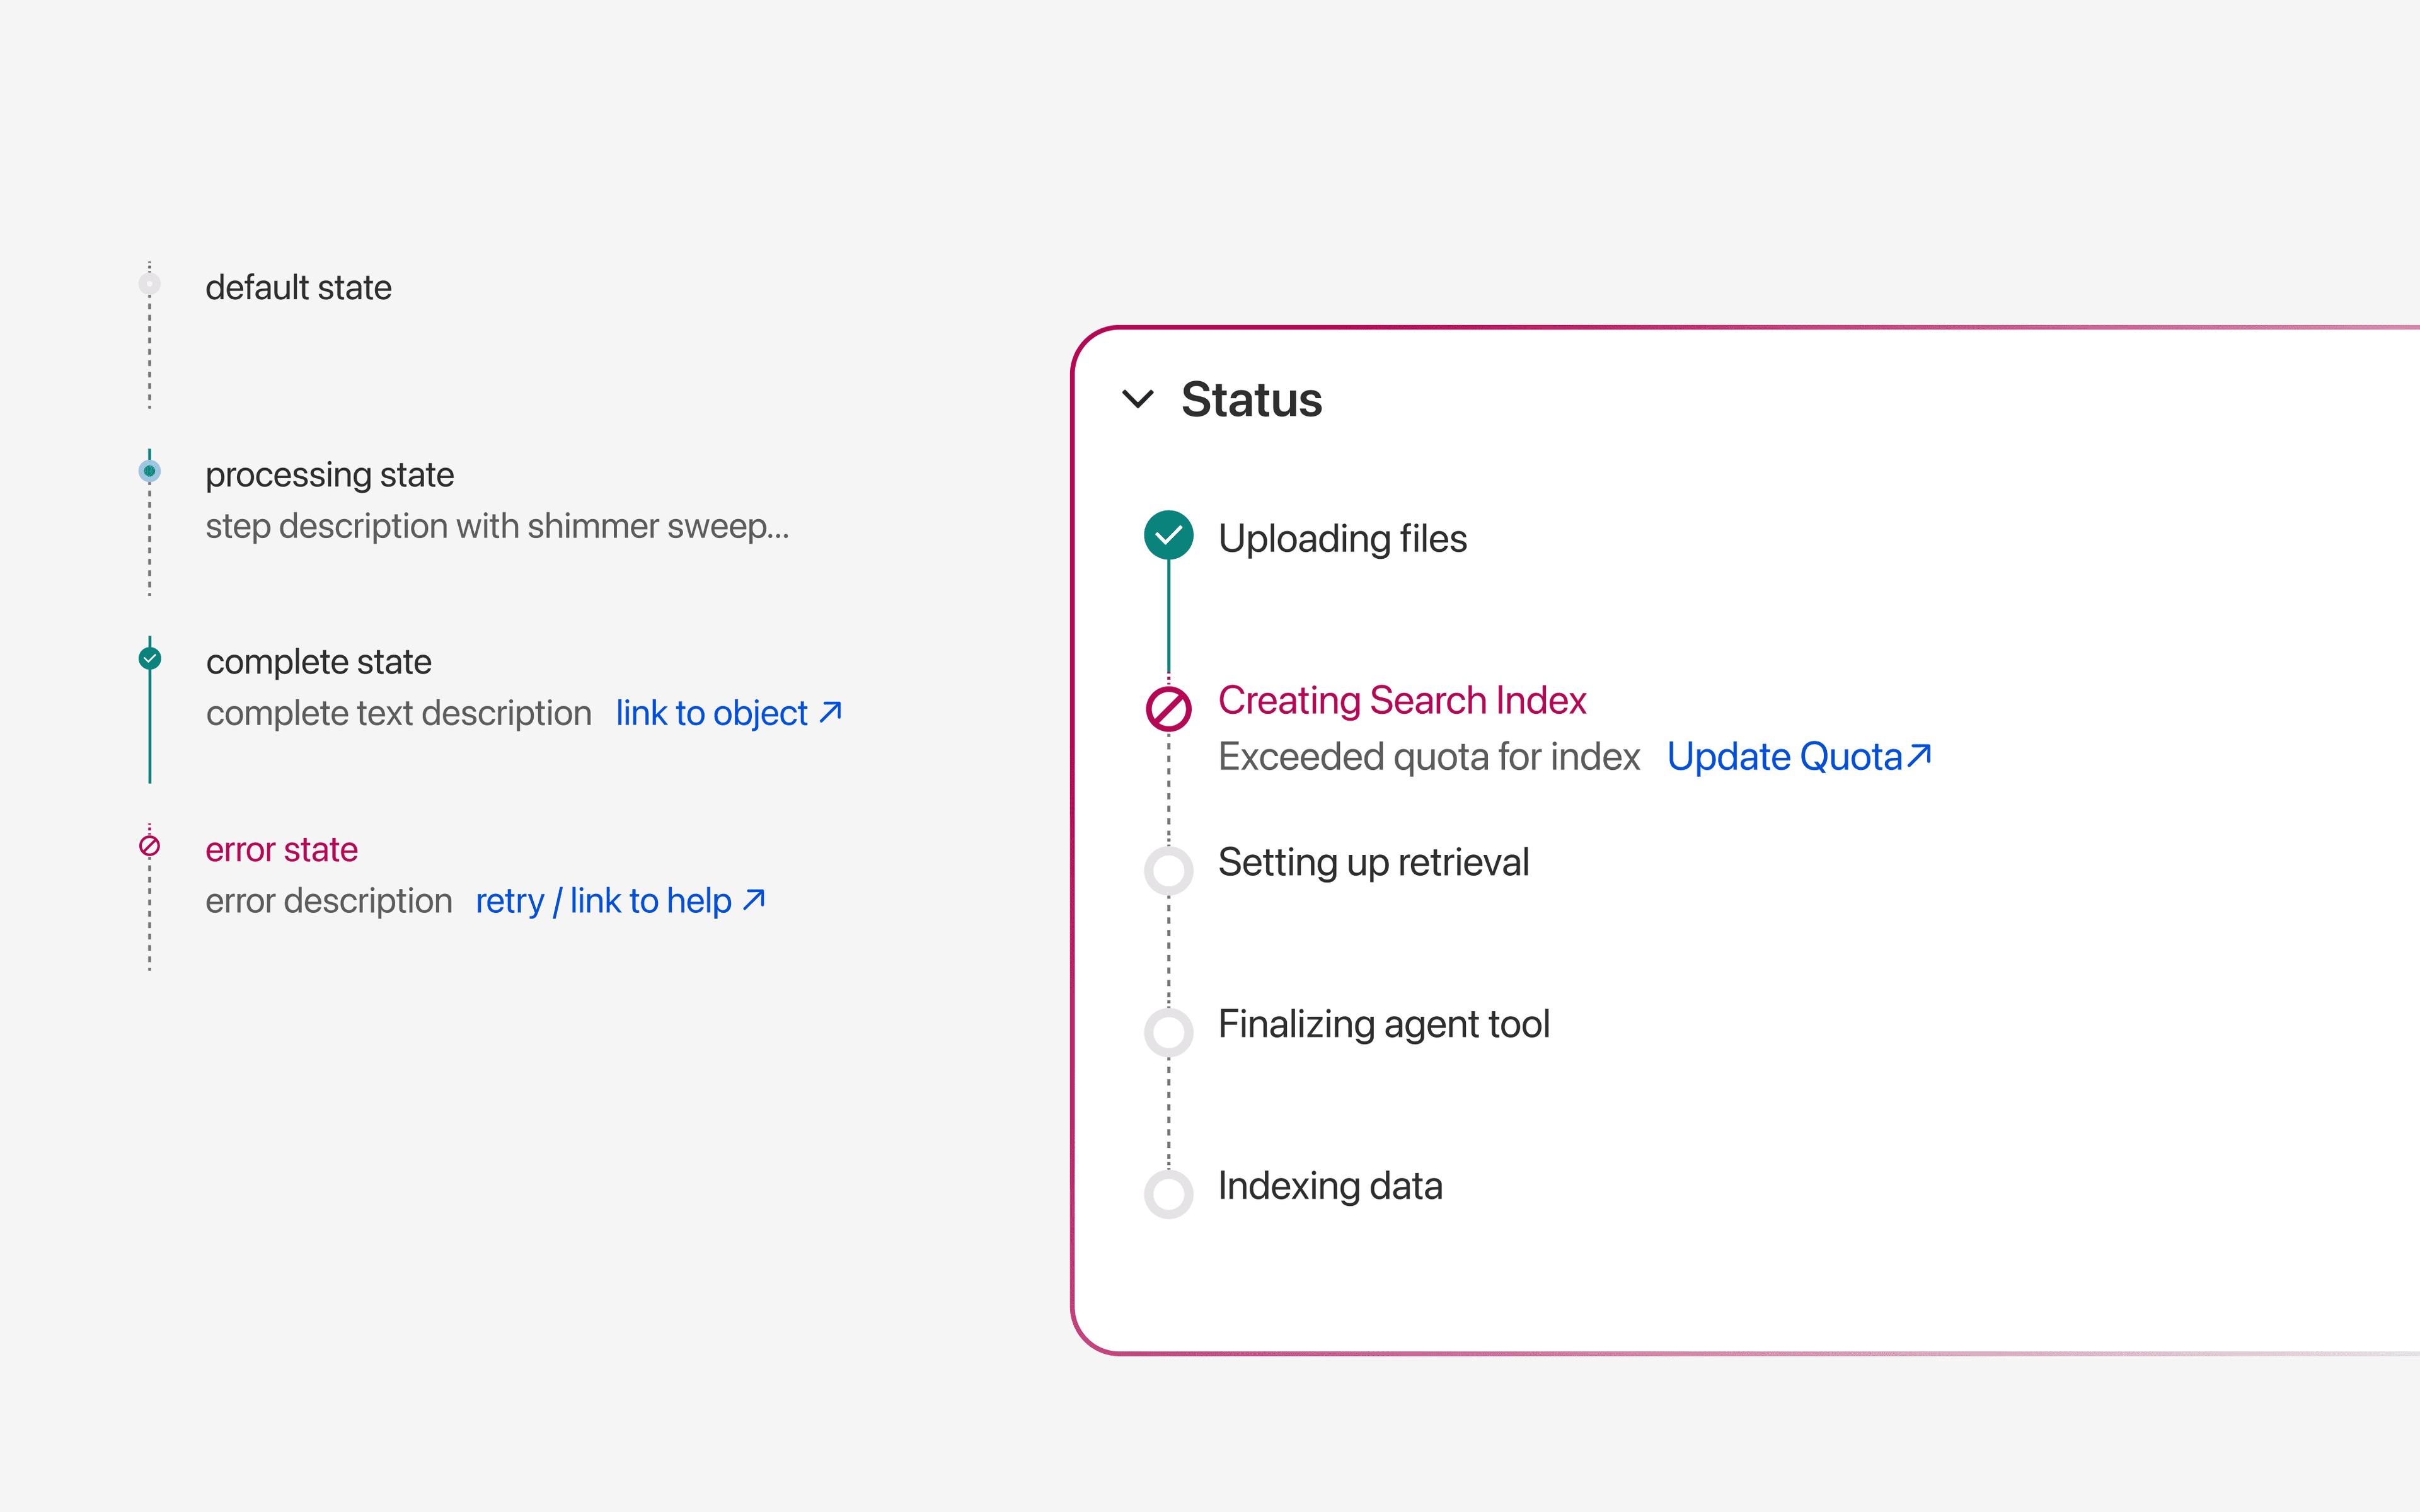2420x1512 pixels.
Task: Select the Setting up retrieval step label
Action: coord(1373,863)
